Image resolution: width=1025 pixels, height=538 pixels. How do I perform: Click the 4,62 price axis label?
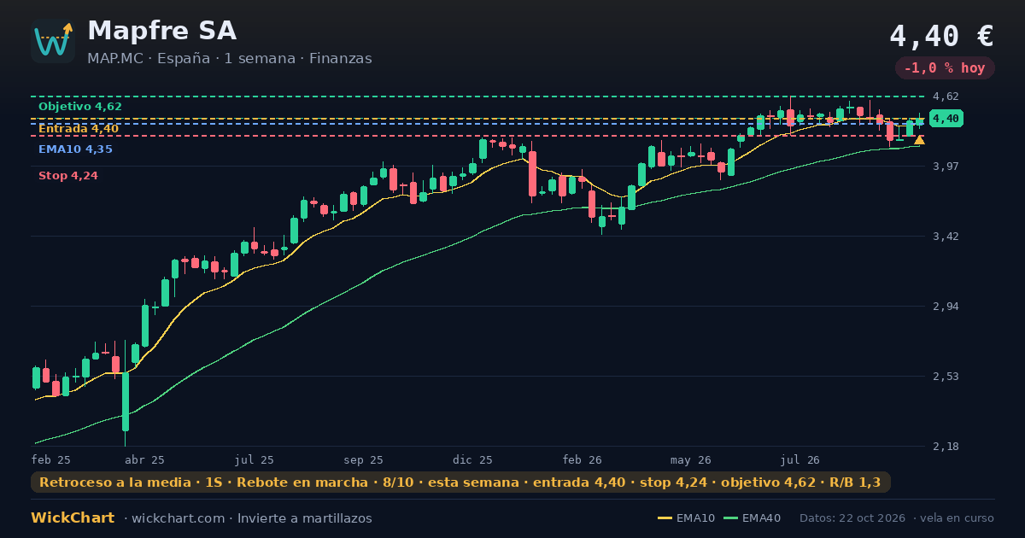click(946, 96)
